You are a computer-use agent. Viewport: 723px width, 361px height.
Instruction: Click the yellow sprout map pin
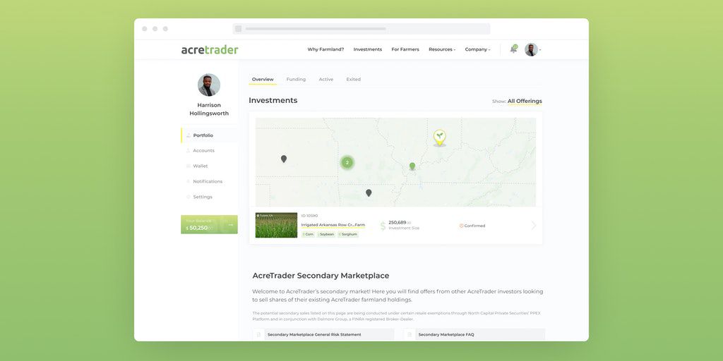(x=440, y=137)
